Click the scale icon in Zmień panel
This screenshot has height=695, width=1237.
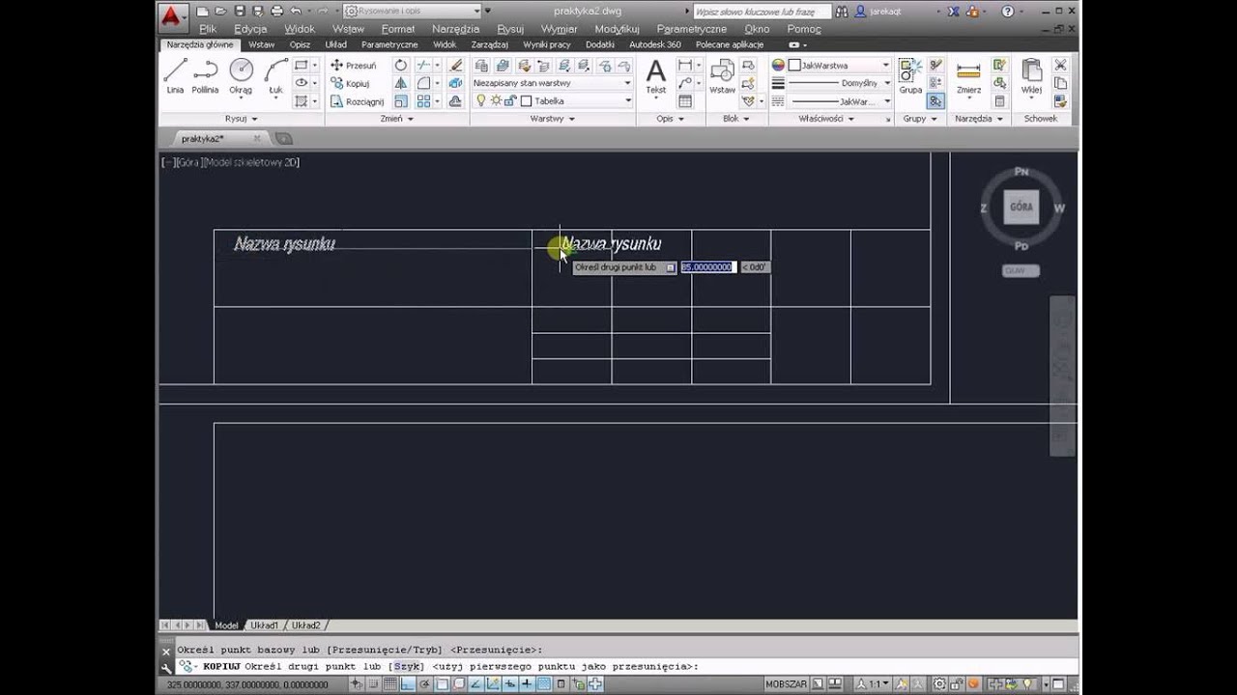coord(401,101)
